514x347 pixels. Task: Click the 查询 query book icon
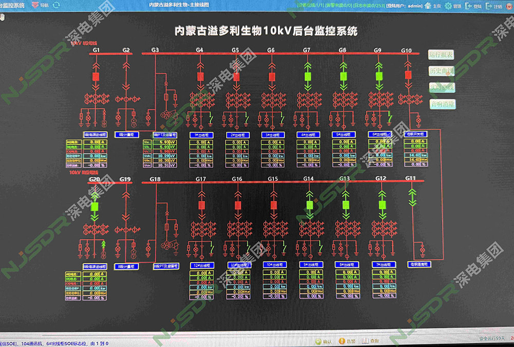(365, 341)
